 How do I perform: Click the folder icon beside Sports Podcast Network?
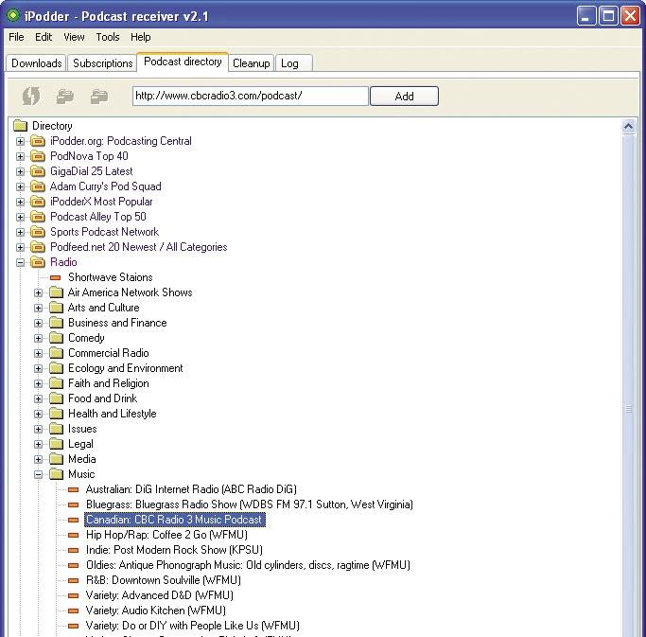click(x=38, y=232)
